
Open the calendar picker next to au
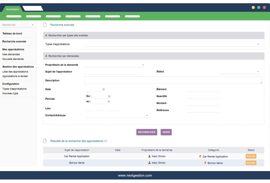coord(109,101)
